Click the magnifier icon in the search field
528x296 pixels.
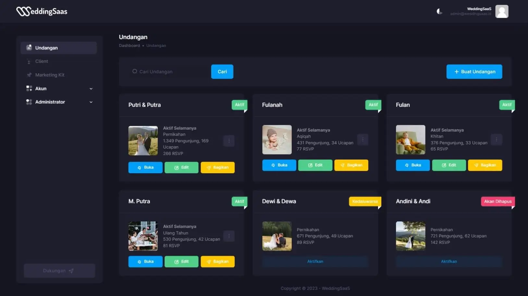tap(134, 71)
